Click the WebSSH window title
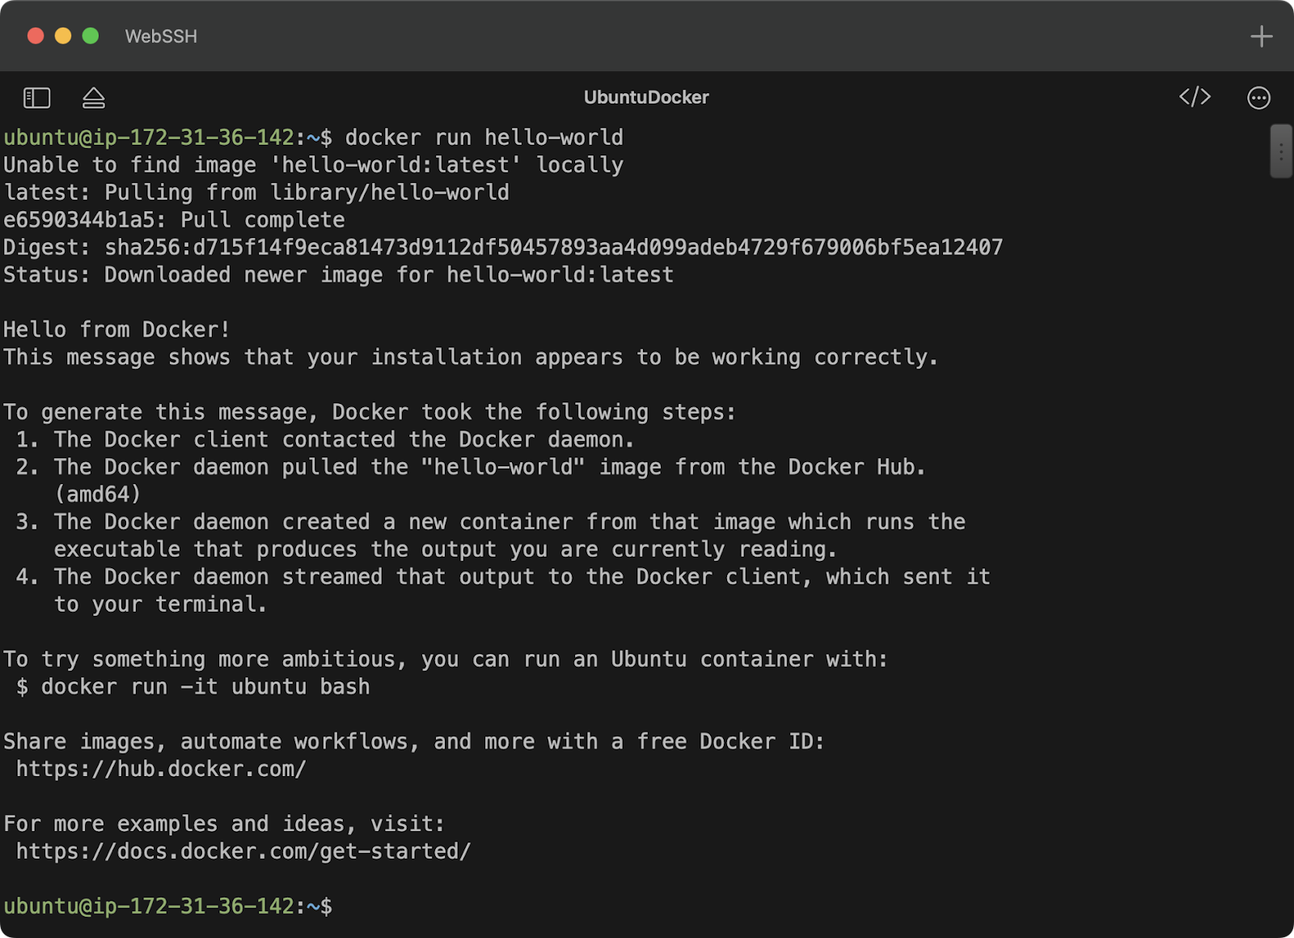Screen dimensions: 1294x938 (x=161, y=36)
